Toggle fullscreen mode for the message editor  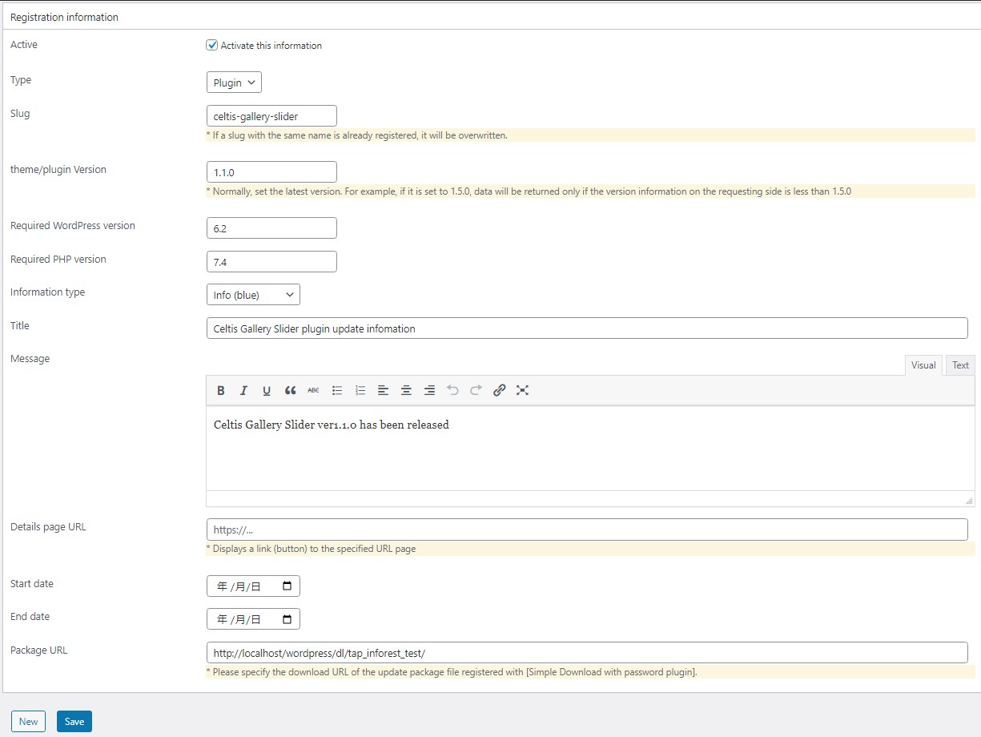point(522,390)
